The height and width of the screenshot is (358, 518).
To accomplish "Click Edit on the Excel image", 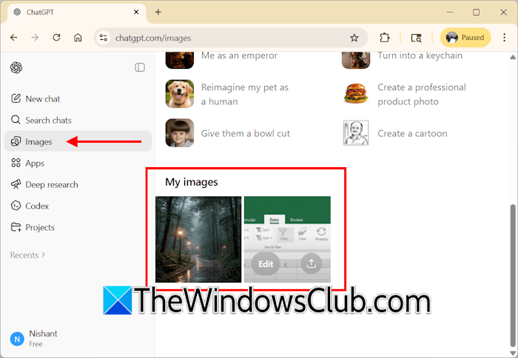I will click(x=266, y=264).
